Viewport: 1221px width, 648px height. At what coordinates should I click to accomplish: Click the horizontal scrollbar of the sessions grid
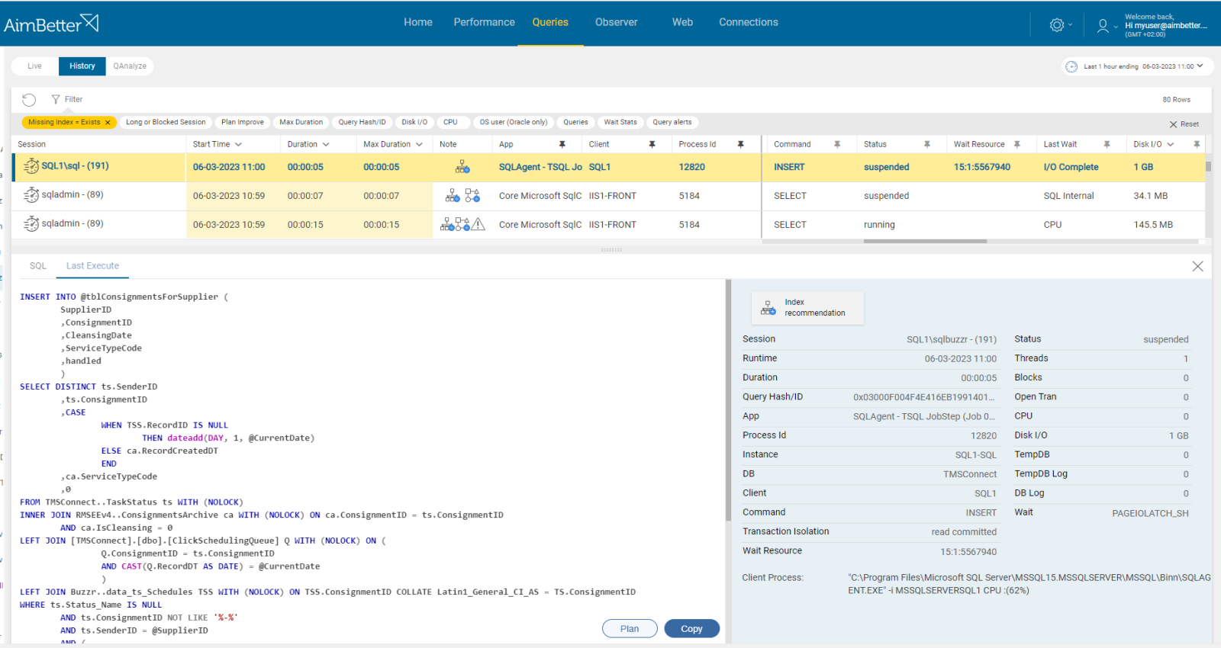[925, 242]
